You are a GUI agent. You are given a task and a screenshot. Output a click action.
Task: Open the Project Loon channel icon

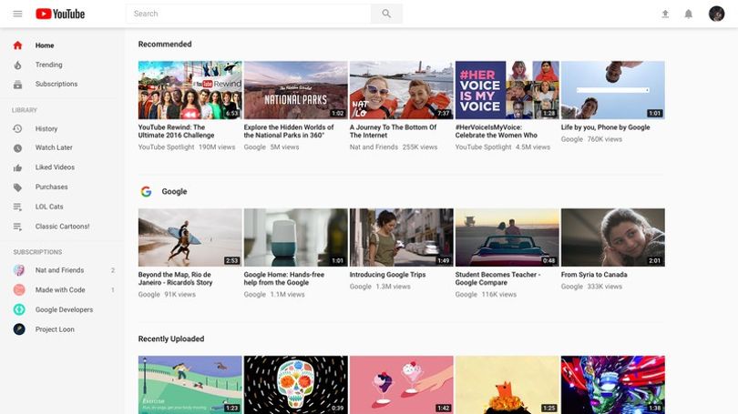tap(19, 329)
